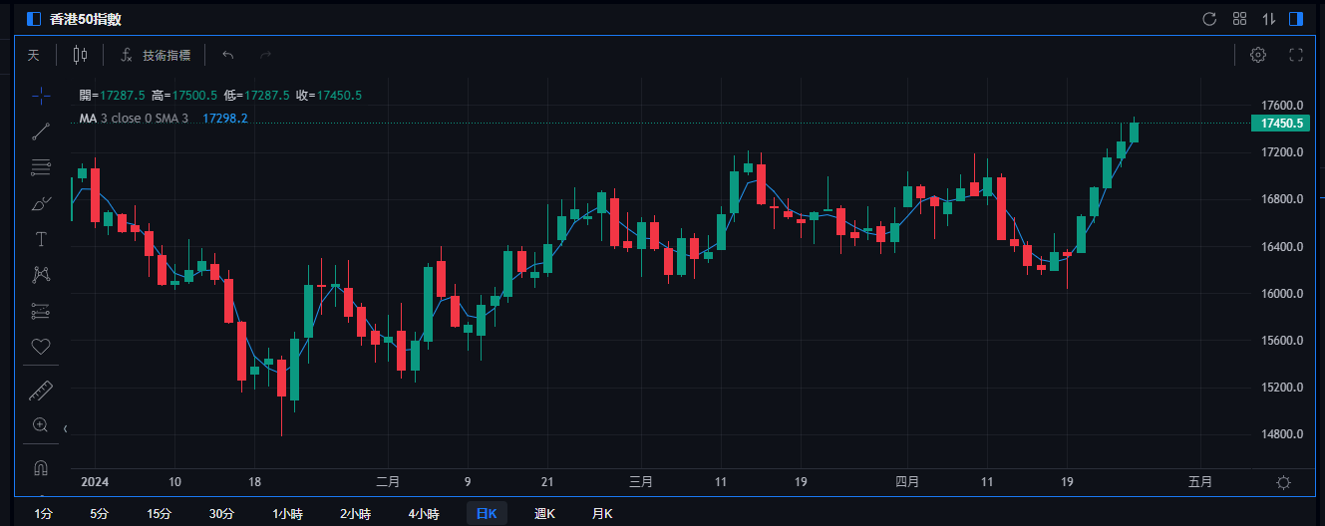This screenshot has height=526, width=1325.
Task: Toggle the right side panel icon
Action: pyautogui.click(x=1296, y=19)
